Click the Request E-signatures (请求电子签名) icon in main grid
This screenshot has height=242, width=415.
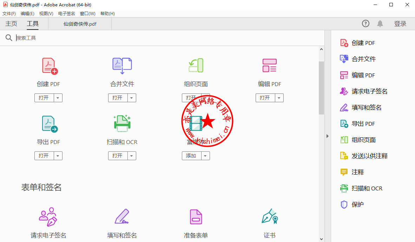tap(48, 217)
